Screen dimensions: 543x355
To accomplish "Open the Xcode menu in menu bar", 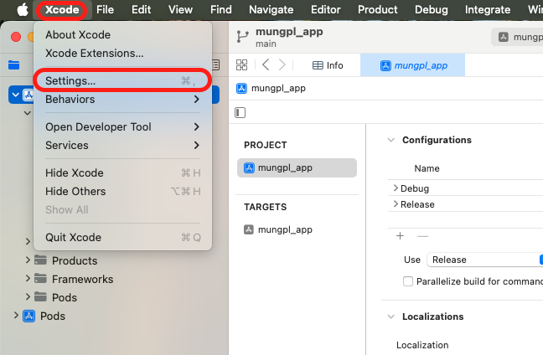I will coord(62,9).
